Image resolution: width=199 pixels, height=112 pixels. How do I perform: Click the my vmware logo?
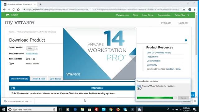point(20,22)
